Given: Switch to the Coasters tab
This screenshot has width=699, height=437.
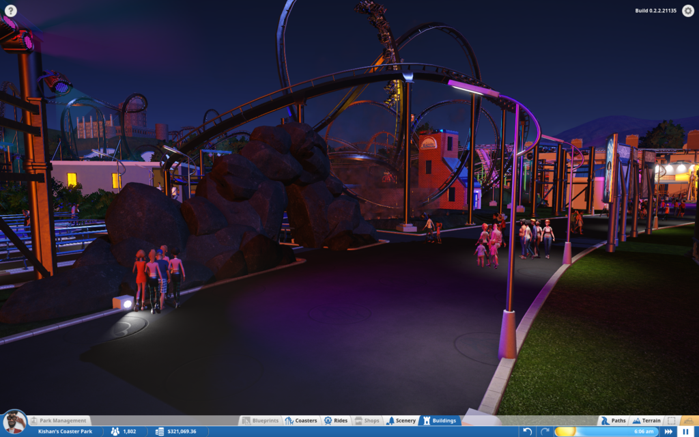Looking at the screenshot, I should coord(301,421).
